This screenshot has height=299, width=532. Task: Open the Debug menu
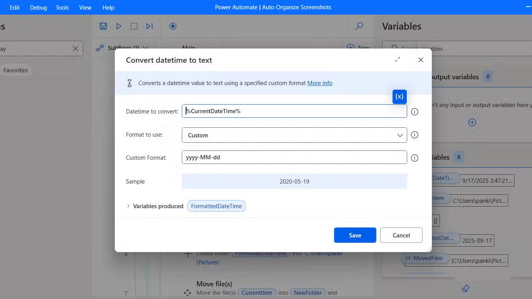39,7
